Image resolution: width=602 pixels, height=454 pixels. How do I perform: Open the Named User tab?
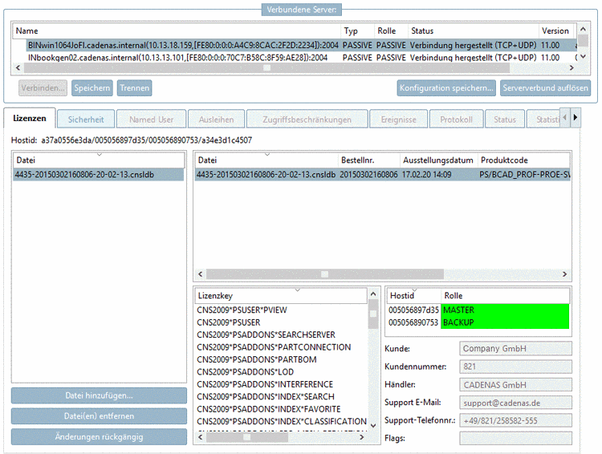click(x=151, y=120)
